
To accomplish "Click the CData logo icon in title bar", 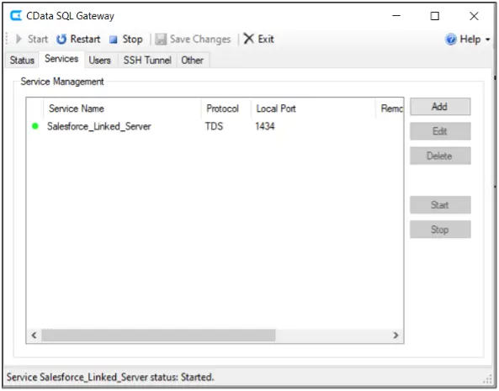I will tap(16, 16).
